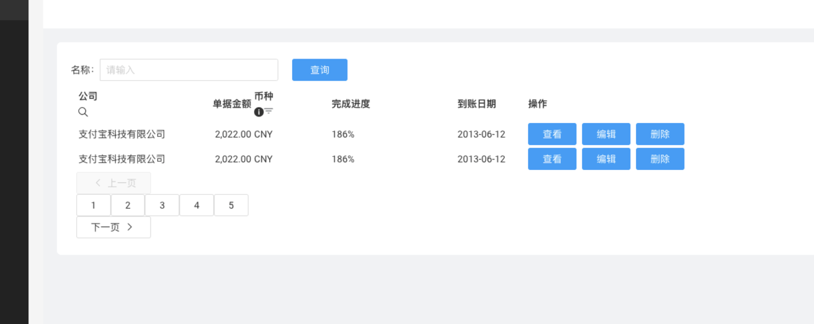Click 186% progress in the first row
This screenshot has height=324, width=814.
pos(343,134)
